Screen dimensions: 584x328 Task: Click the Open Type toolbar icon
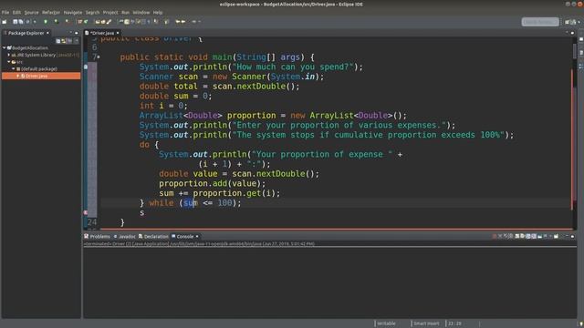point(98,22)
